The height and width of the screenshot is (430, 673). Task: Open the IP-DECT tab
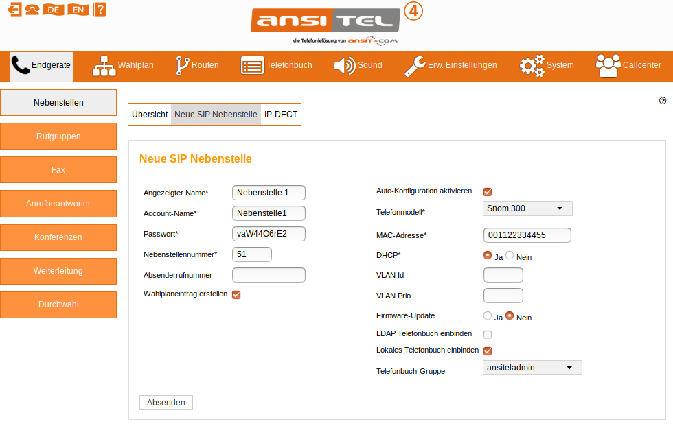point(280,115)
